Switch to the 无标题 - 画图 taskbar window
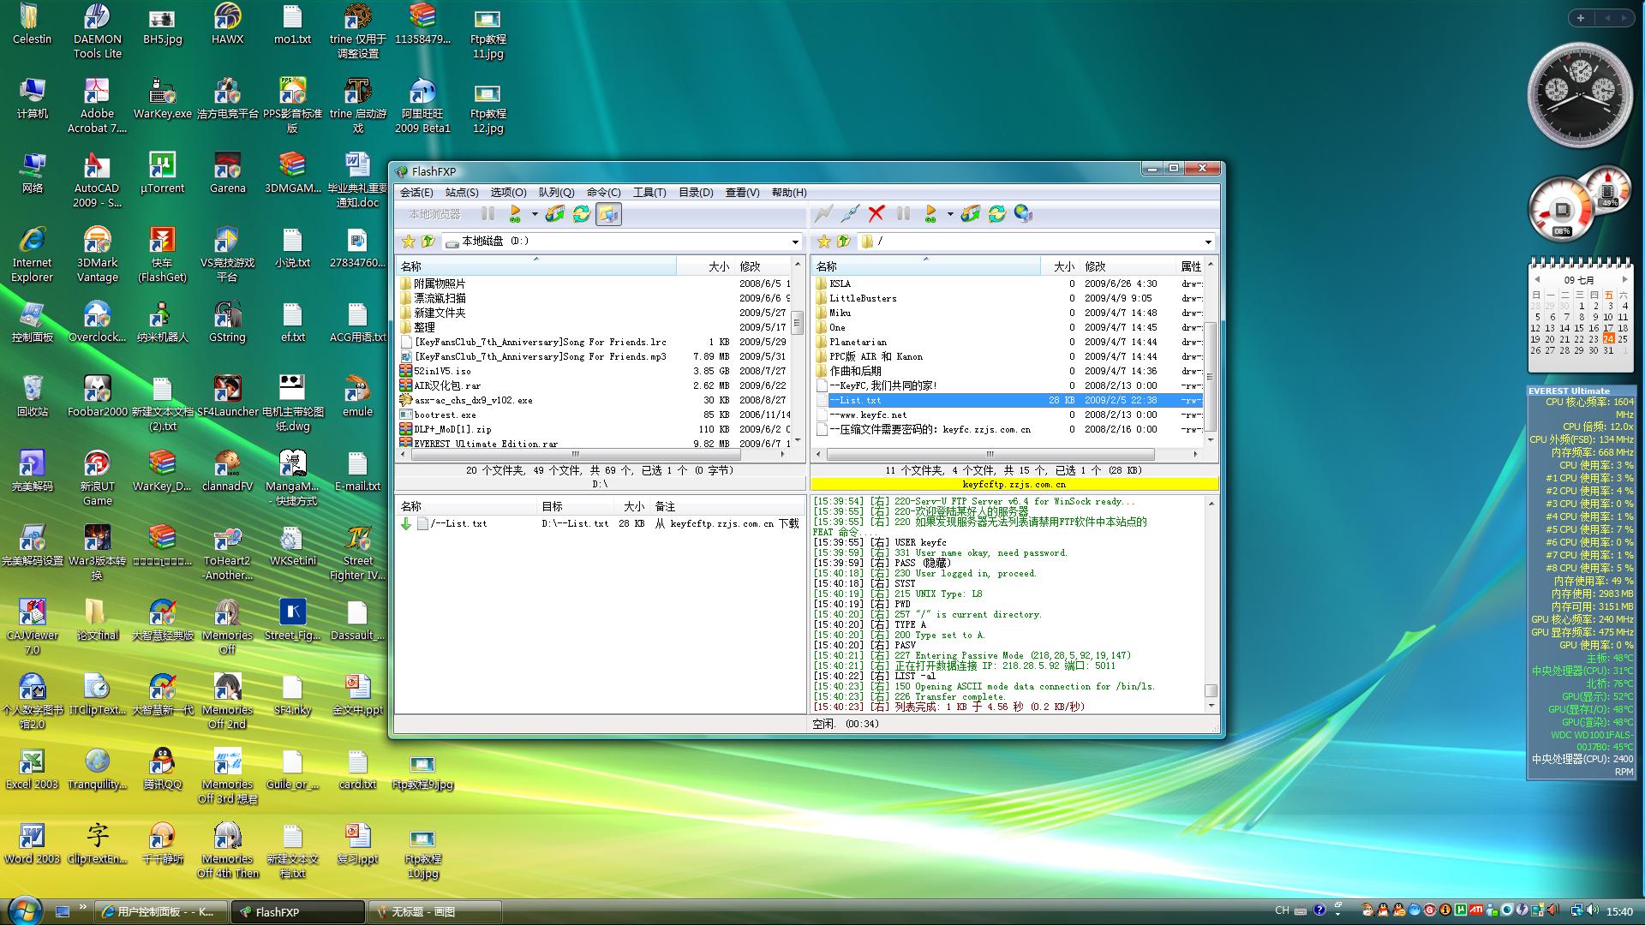 (x=434, y=912)
